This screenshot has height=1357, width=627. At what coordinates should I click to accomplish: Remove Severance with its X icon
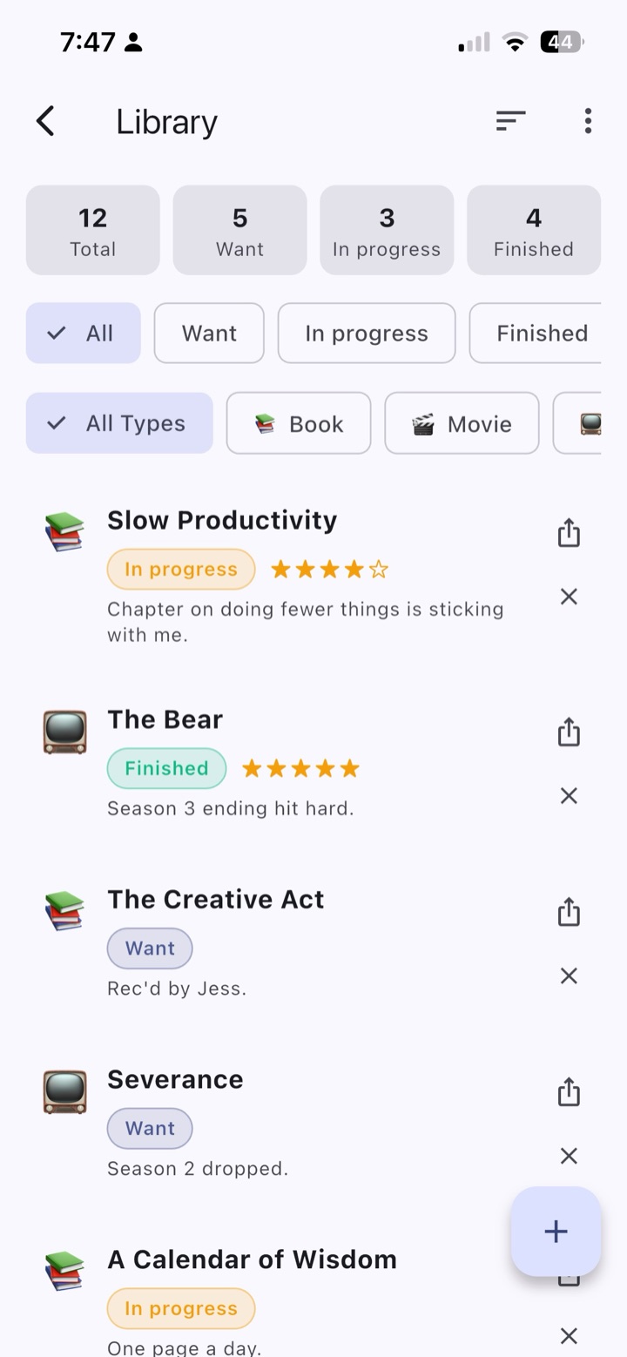click(569, 1156)
